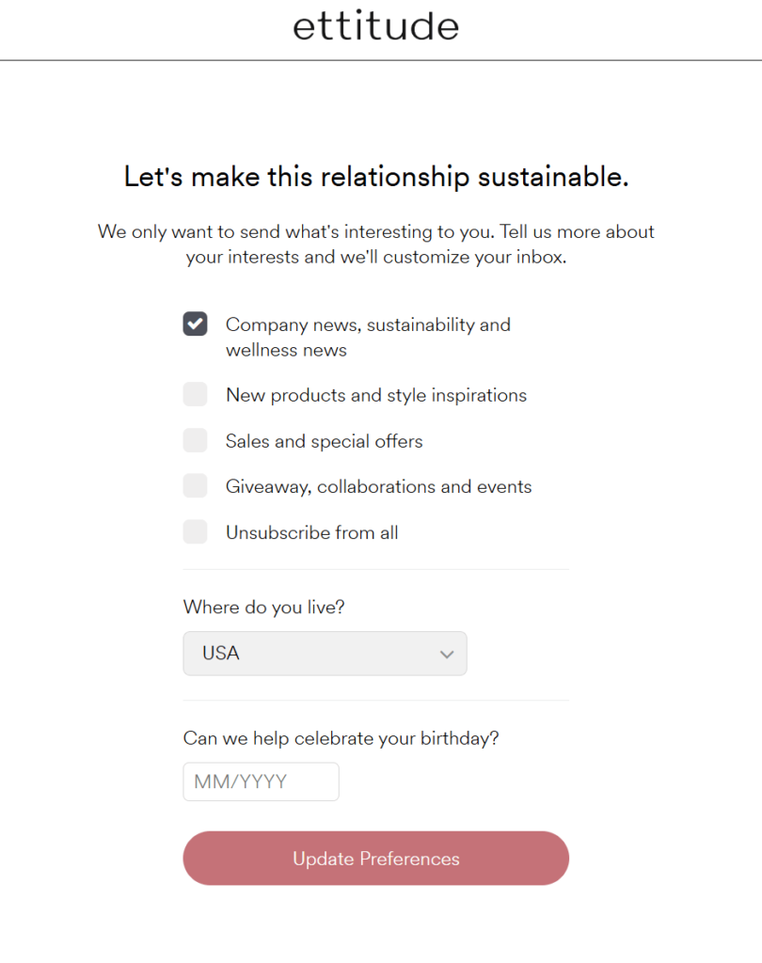
Task: Click the MM/YYYY birthday input field
Action: click(261, 781)
